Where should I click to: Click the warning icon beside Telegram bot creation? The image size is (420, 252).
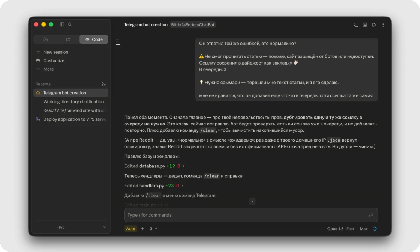pos(38,93)
